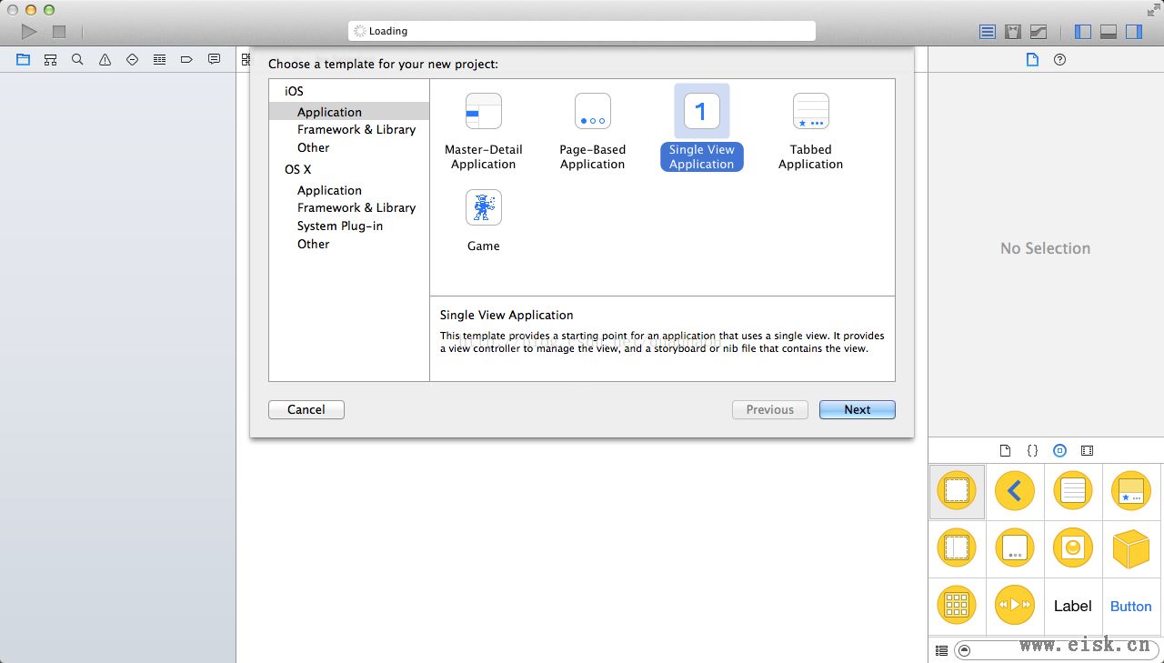Choose Master-Detail Application template
The image size is (1164, 663).
(484, 131)
